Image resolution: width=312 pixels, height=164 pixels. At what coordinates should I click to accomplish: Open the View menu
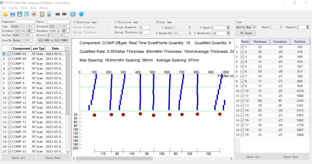tap(24, 8)
